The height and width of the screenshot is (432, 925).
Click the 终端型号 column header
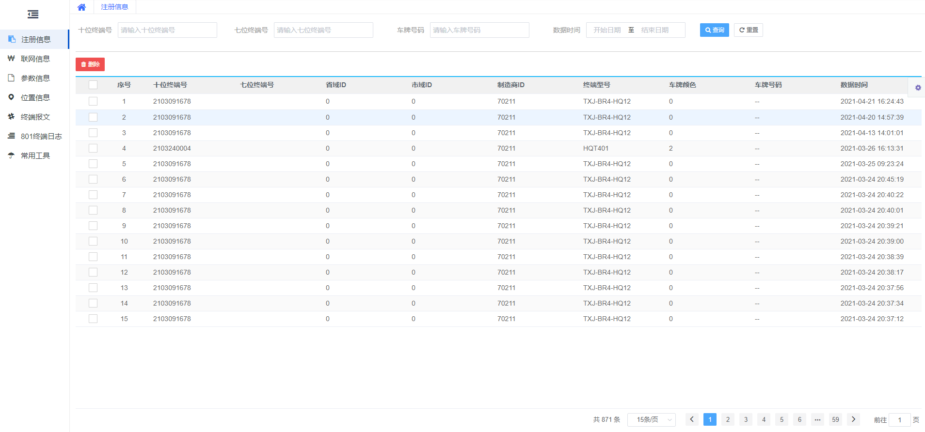(x=597, y=85)
